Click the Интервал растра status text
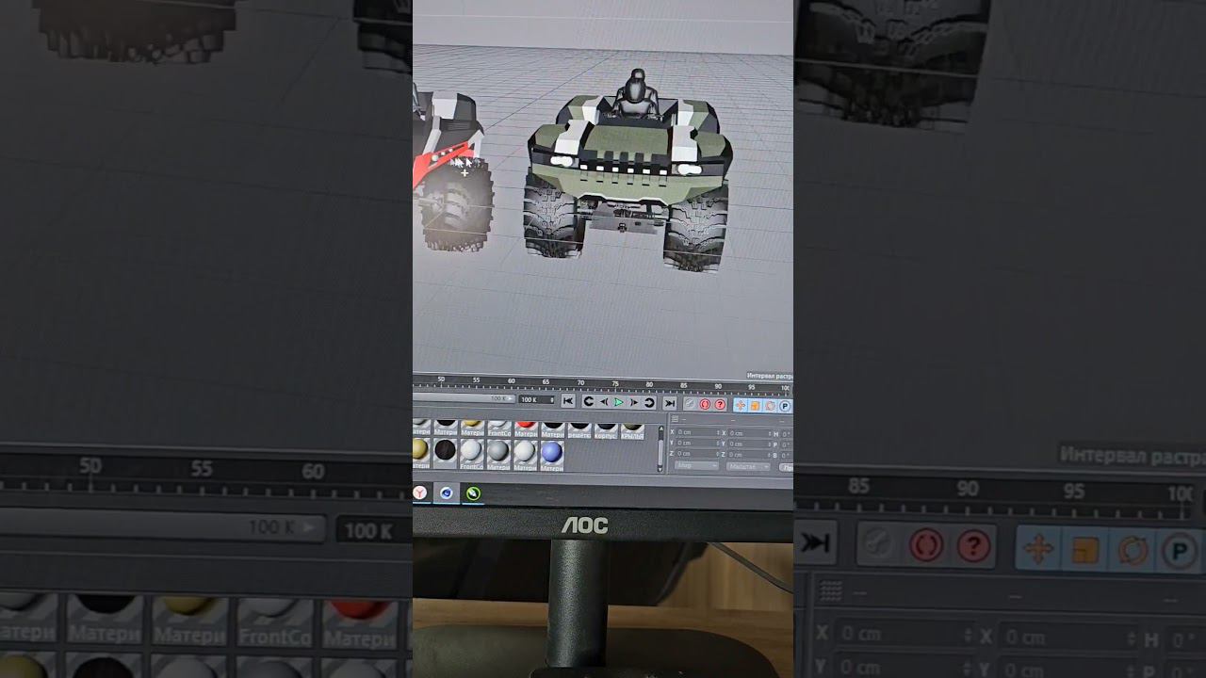 coord(770,376)
